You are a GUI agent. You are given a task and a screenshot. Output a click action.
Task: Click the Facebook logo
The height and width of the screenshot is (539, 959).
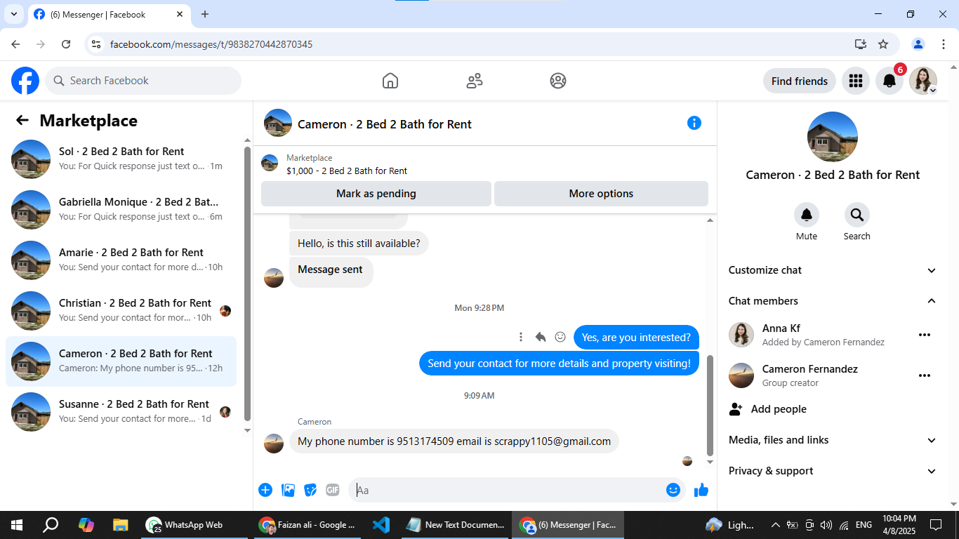click(25, 81)
